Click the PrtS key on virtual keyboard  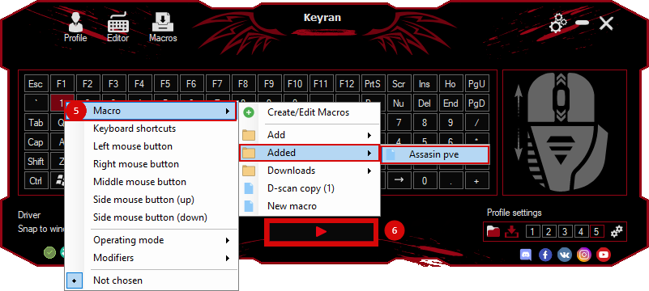tap(373, 84)
